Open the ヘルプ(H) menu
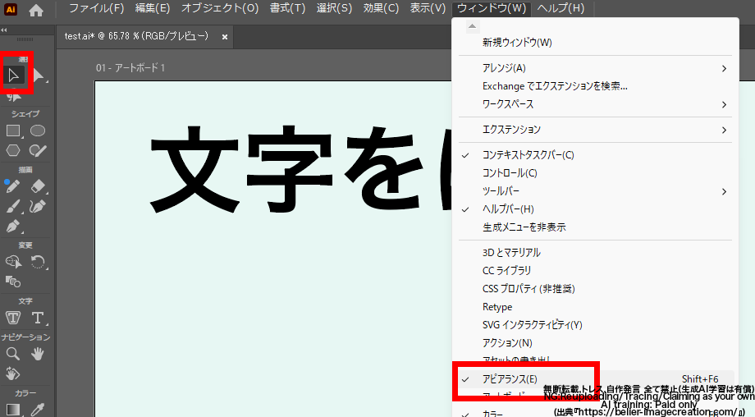The width and height of the screenshot is (755, 417). click(561, 8)
